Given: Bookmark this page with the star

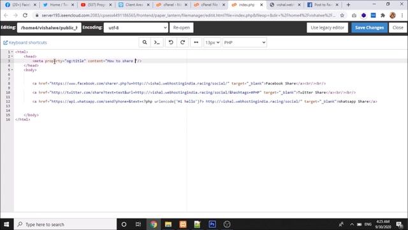Looking at the screenshot, I should pos(342,15).
